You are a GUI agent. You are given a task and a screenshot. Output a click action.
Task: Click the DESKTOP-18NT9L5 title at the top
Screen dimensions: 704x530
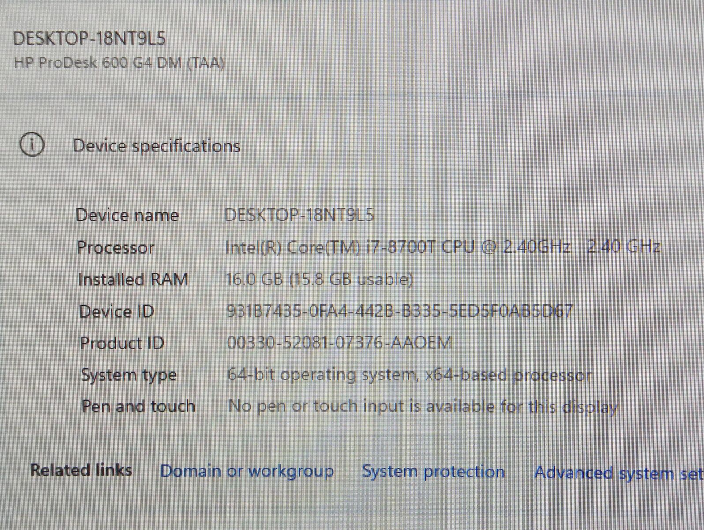pyautogui.click(x=90, y=39)
